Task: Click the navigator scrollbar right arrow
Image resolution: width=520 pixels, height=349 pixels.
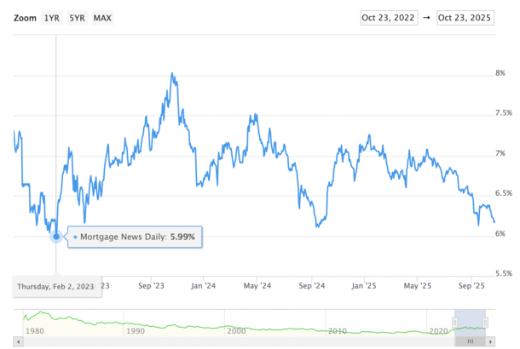Action: point(489,340)
